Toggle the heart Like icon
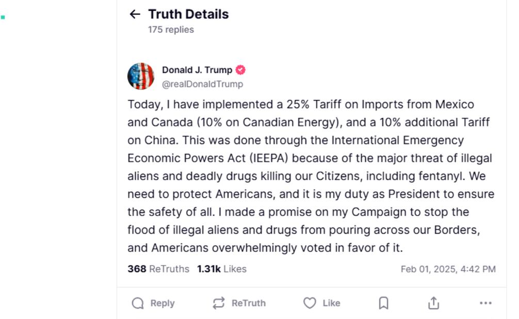Screen dimensions: 519x319 tap(310, 303)
